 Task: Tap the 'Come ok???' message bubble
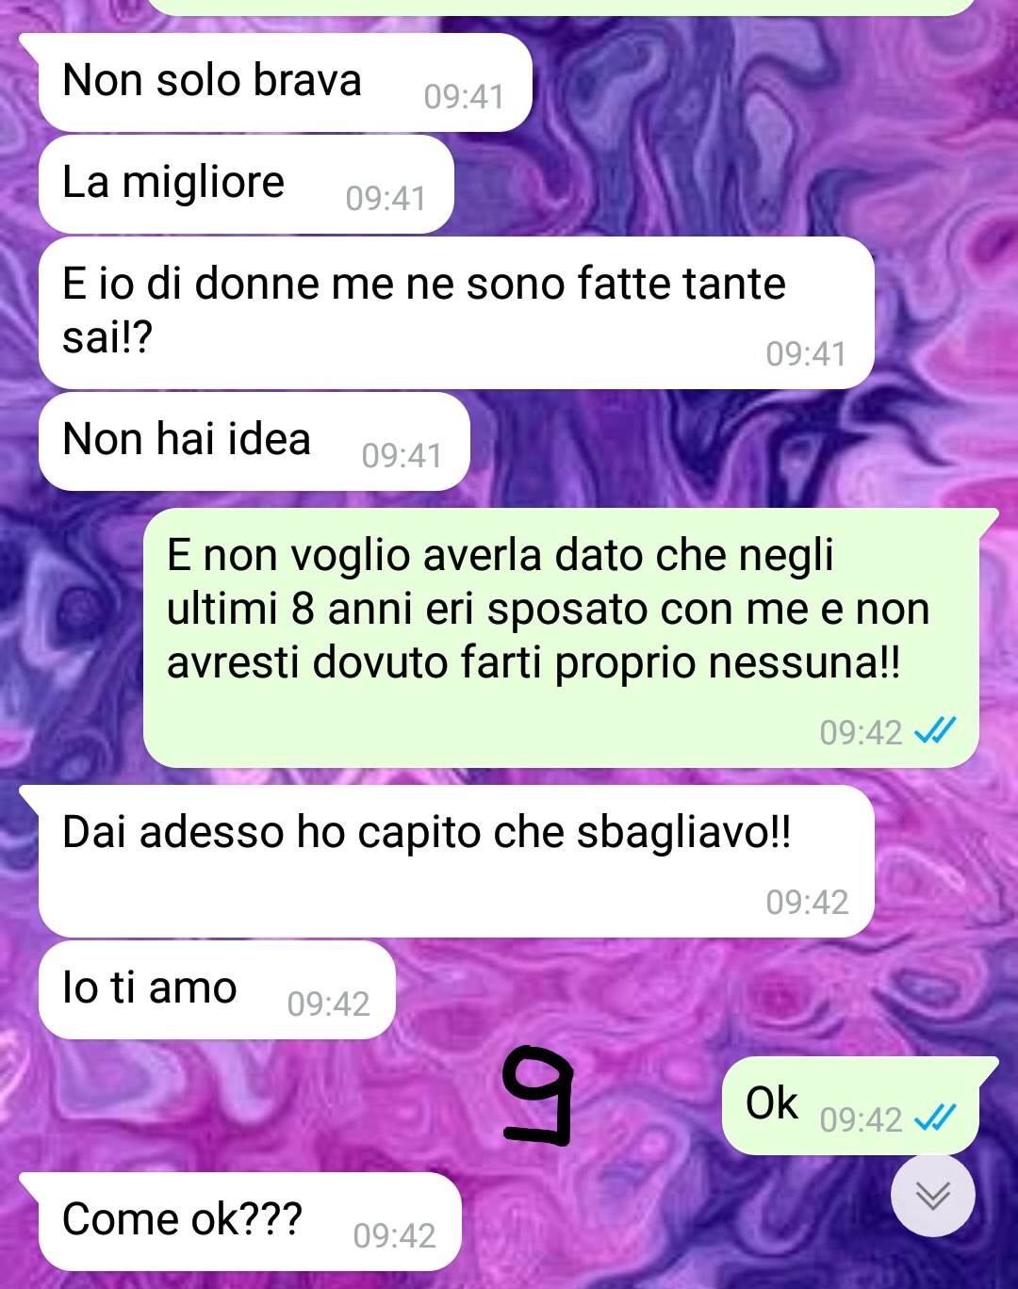click(250, 1221)
